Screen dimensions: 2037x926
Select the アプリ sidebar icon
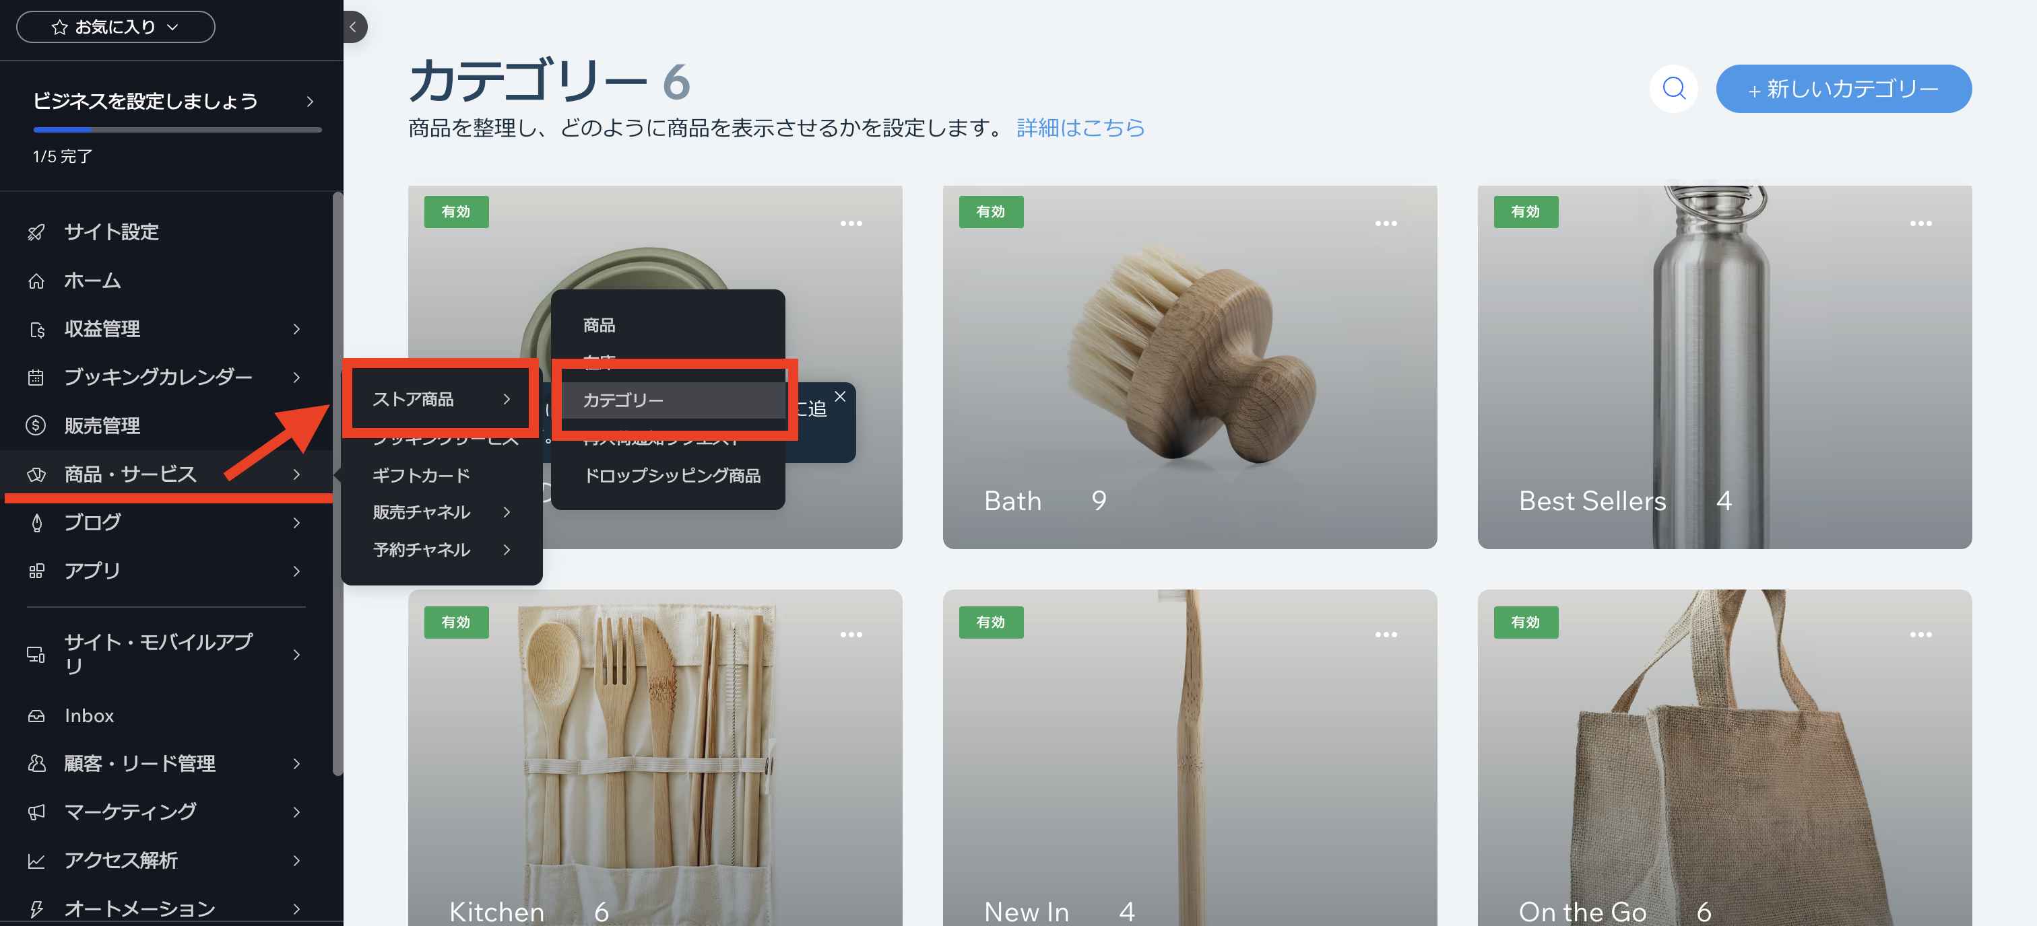tap(36, 571)
